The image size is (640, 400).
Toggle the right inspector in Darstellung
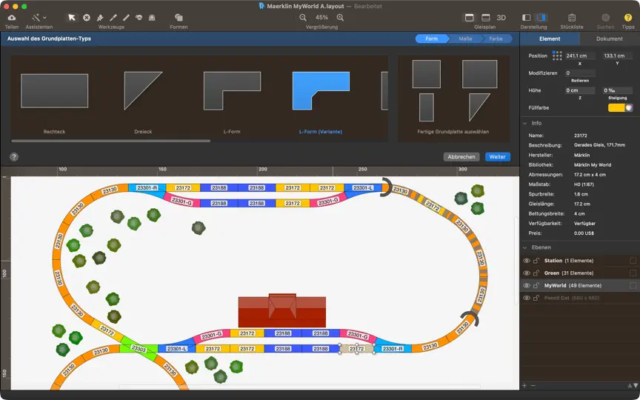(x=541, y=18)
